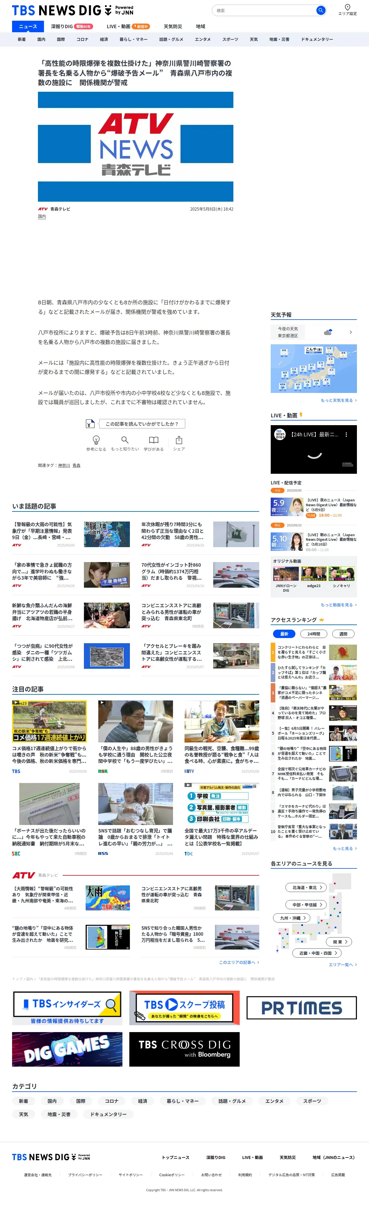
Task: Click the article feedback document icon
Action: coord(90,423)
